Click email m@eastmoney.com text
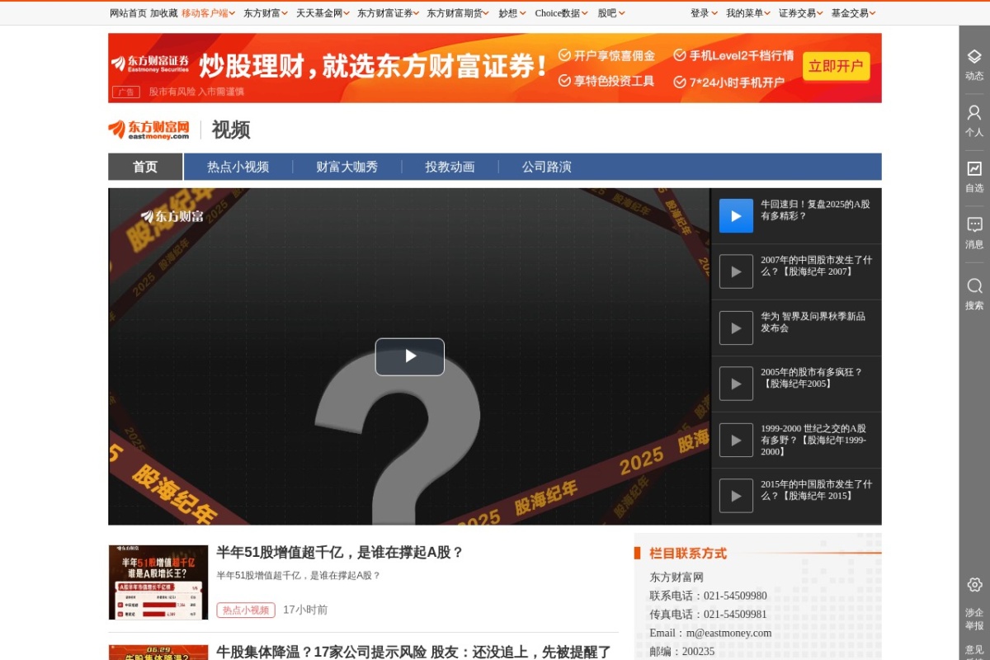Image resolution: width=990 pixels, height=660 pixels. tap(710, 633)
